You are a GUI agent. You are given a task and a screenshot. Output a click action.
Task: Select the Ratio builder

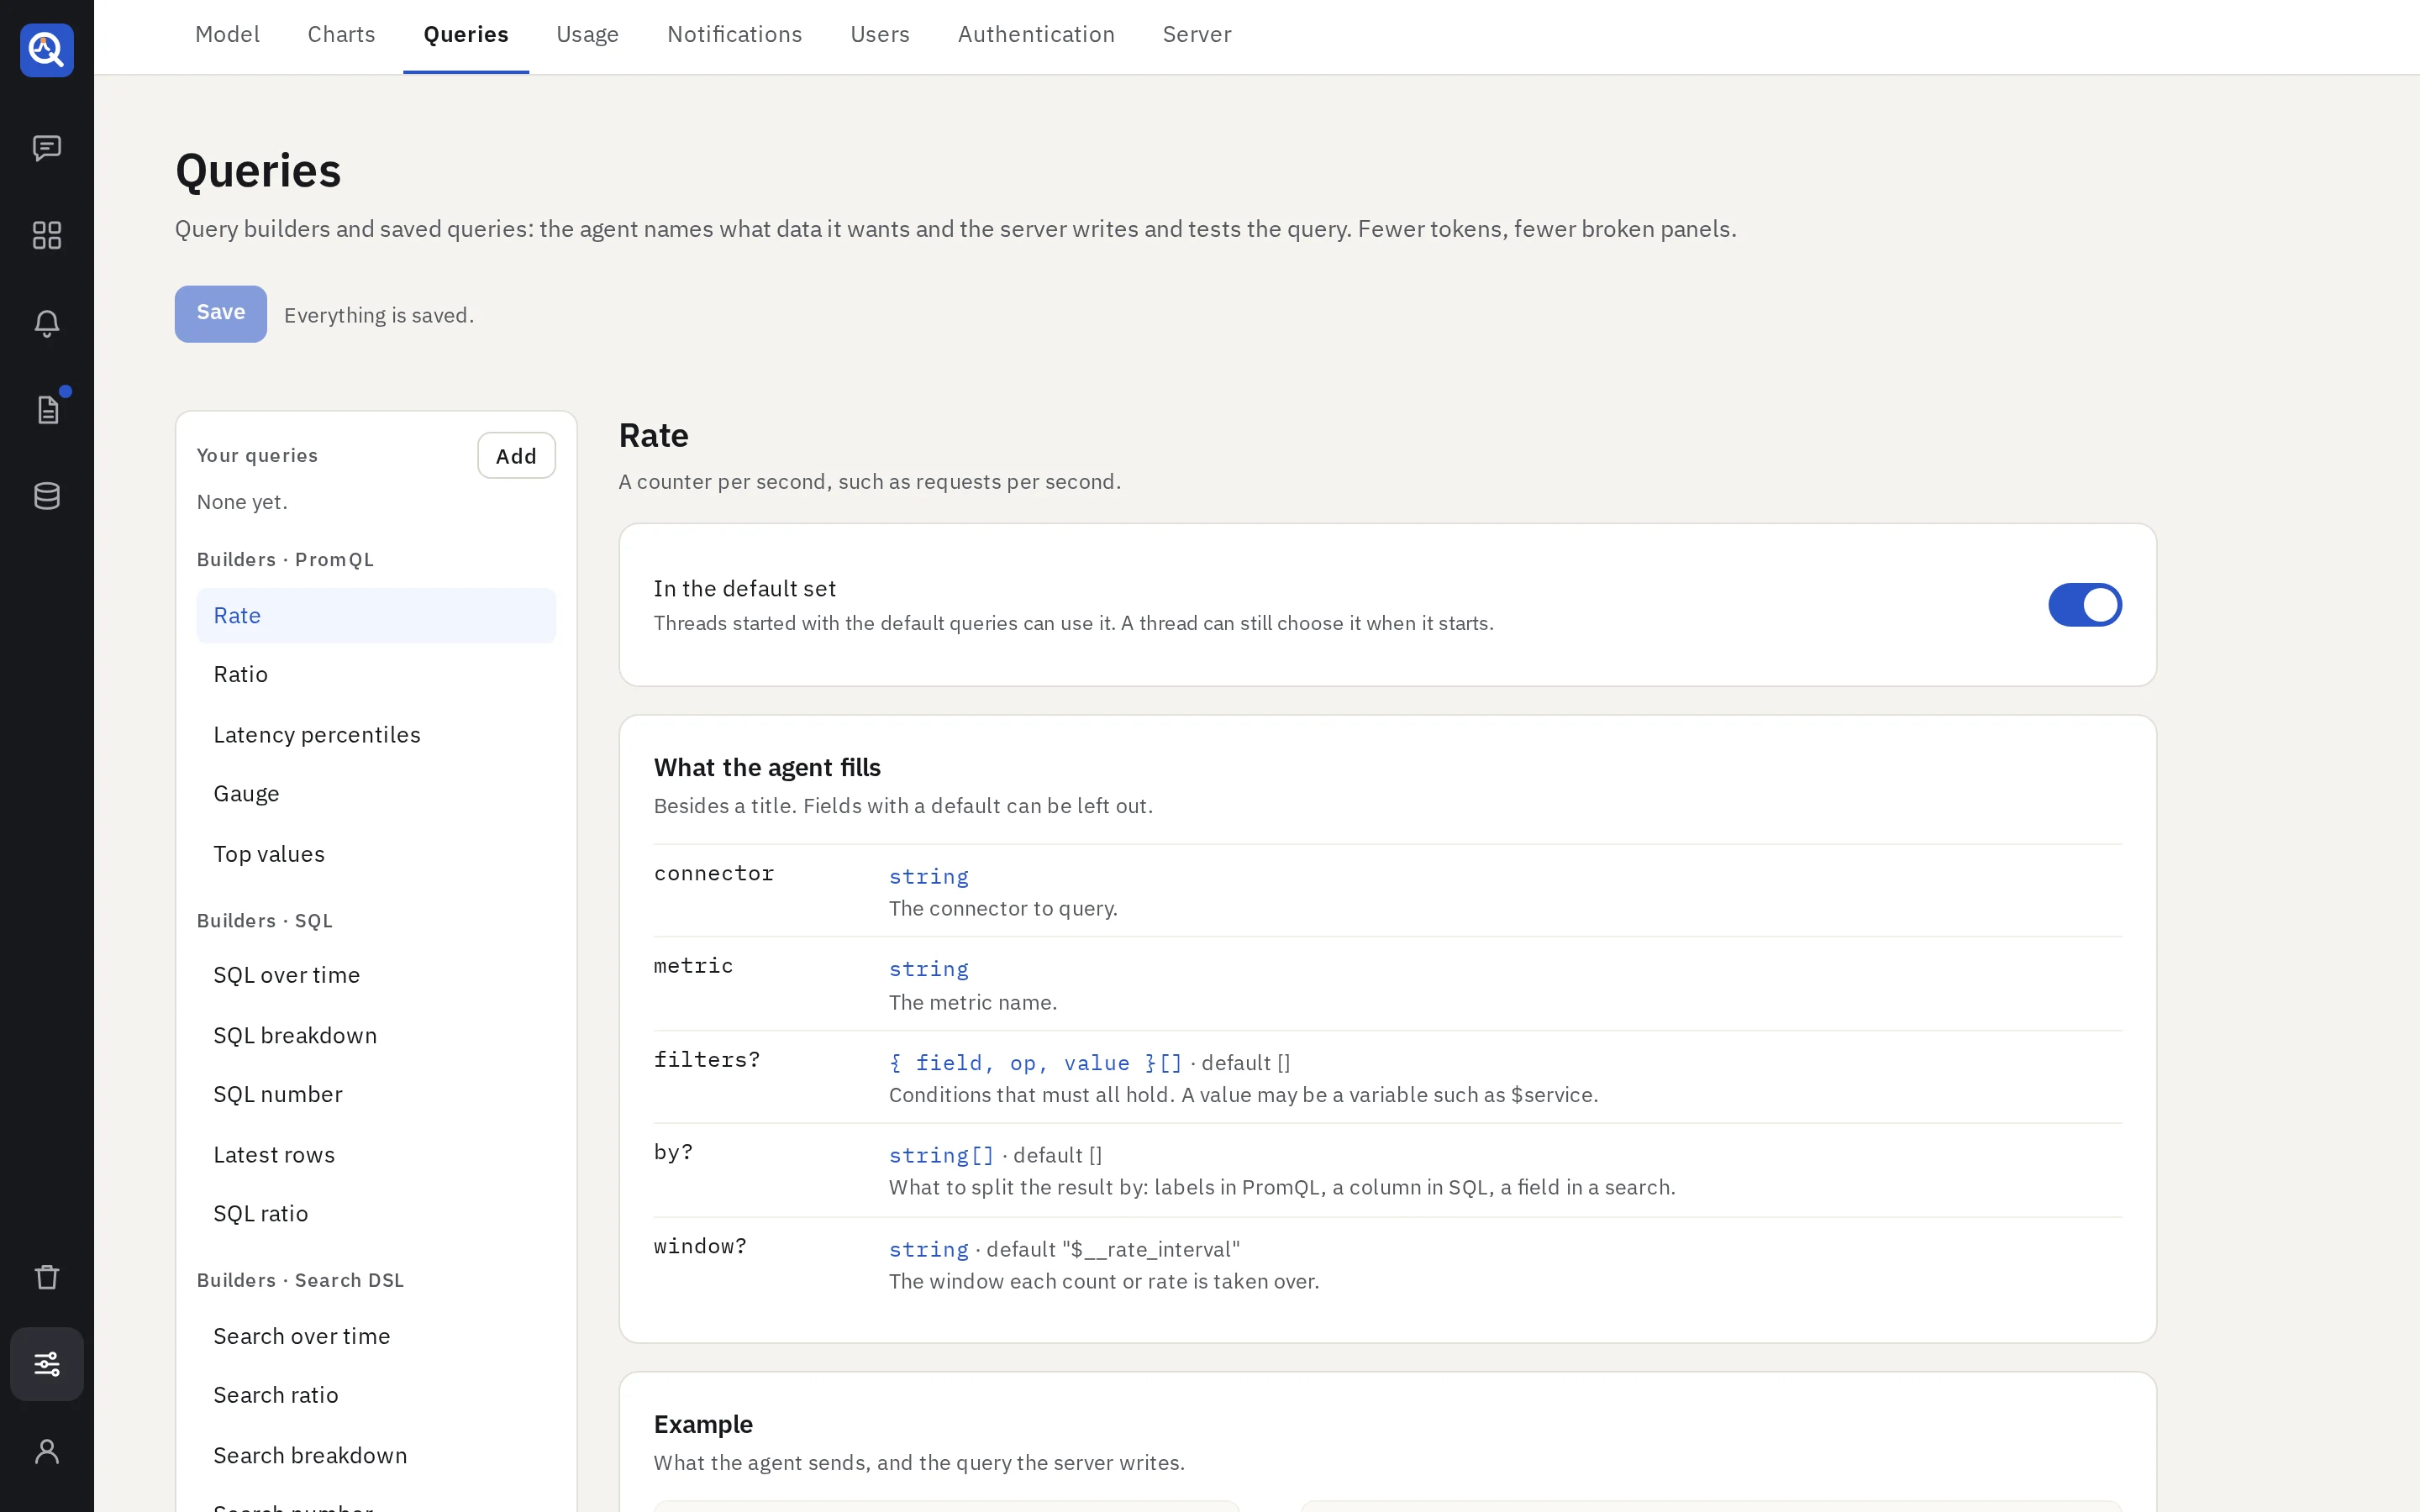[x=376, y=675]
